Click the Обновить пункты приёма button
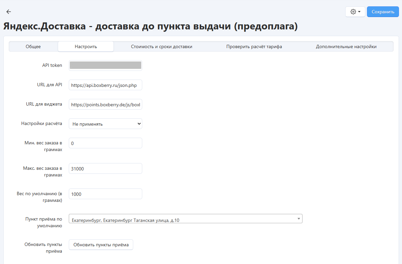The height and width of the screenshot is (264, 402). pyautogui.click(x=101, y=245)
